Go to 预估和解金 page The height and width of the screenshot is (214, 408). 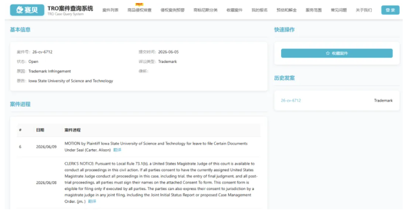tap(286, 10)
